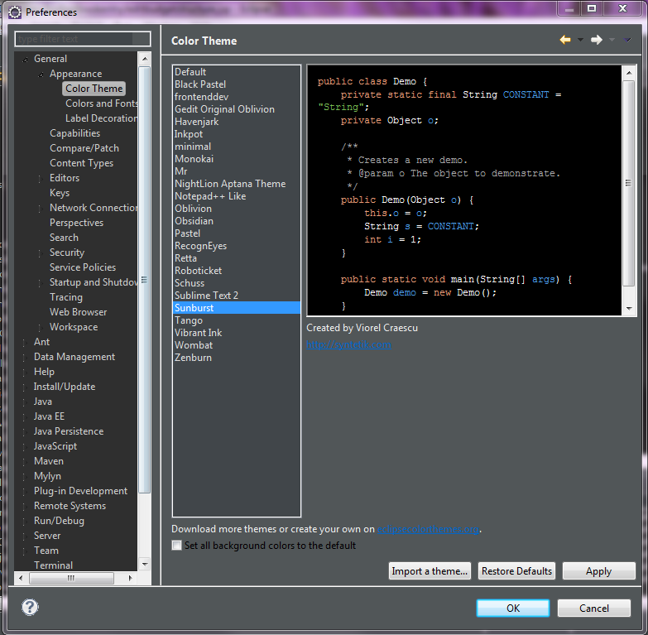This screenshot has width=648, height=635.
Task: Expand the Startup and Shutdown node
Action: (x=40, y=283)
